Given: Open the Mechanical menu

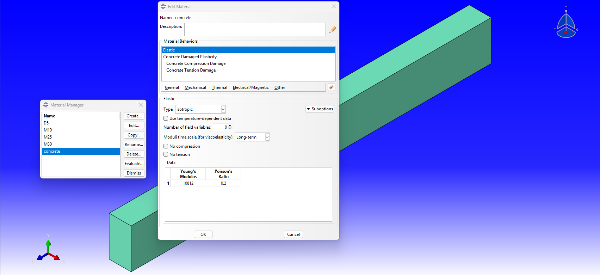Looking at the screenshot, I should pyautogui.click(x=195, y=87).
